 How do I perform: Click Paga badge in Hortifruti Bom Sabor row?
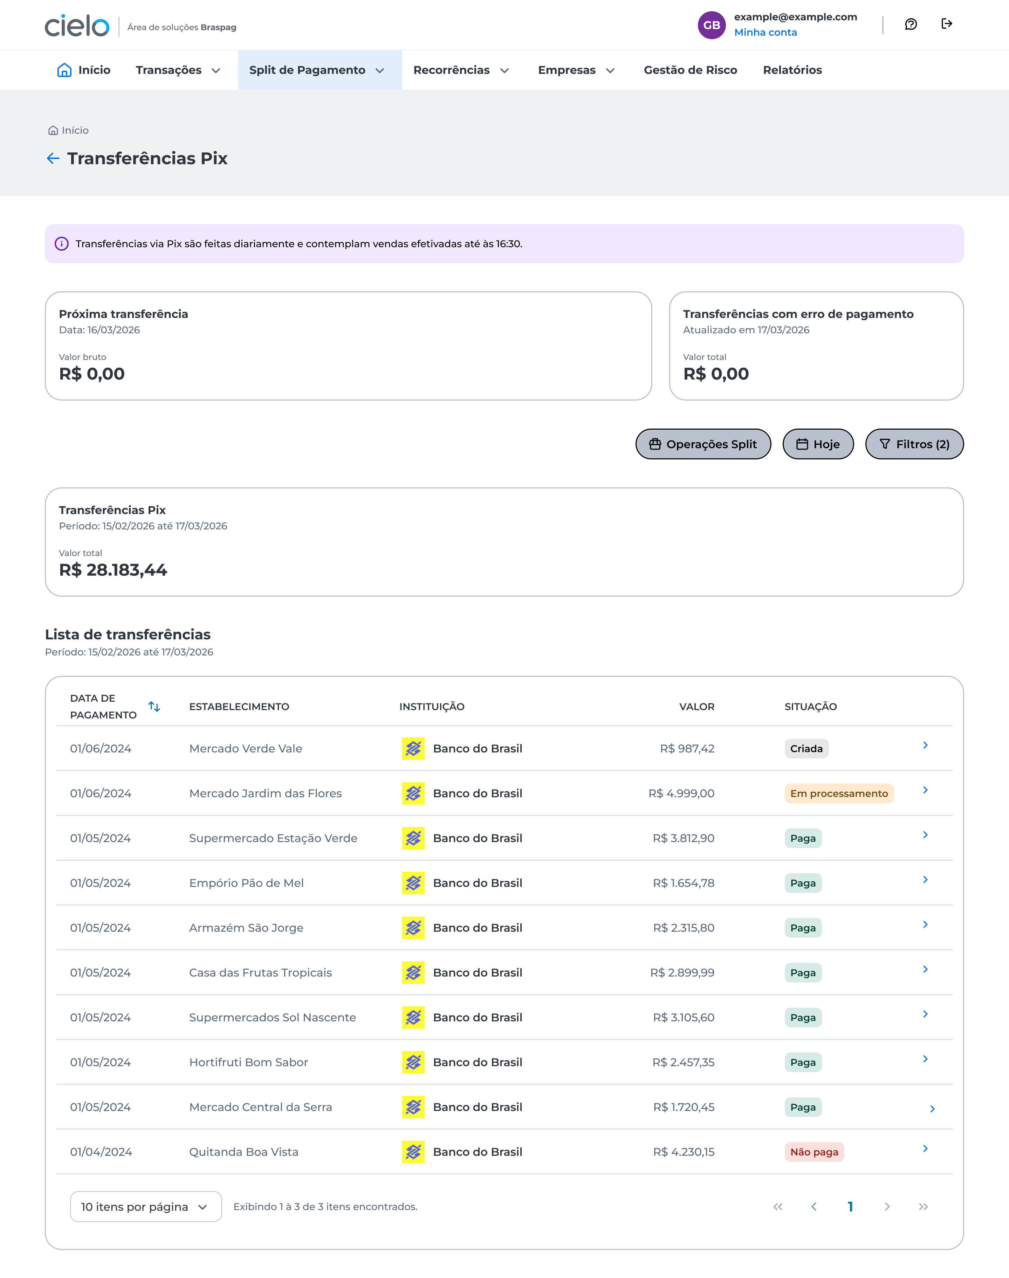click(x=803, y=1063)
